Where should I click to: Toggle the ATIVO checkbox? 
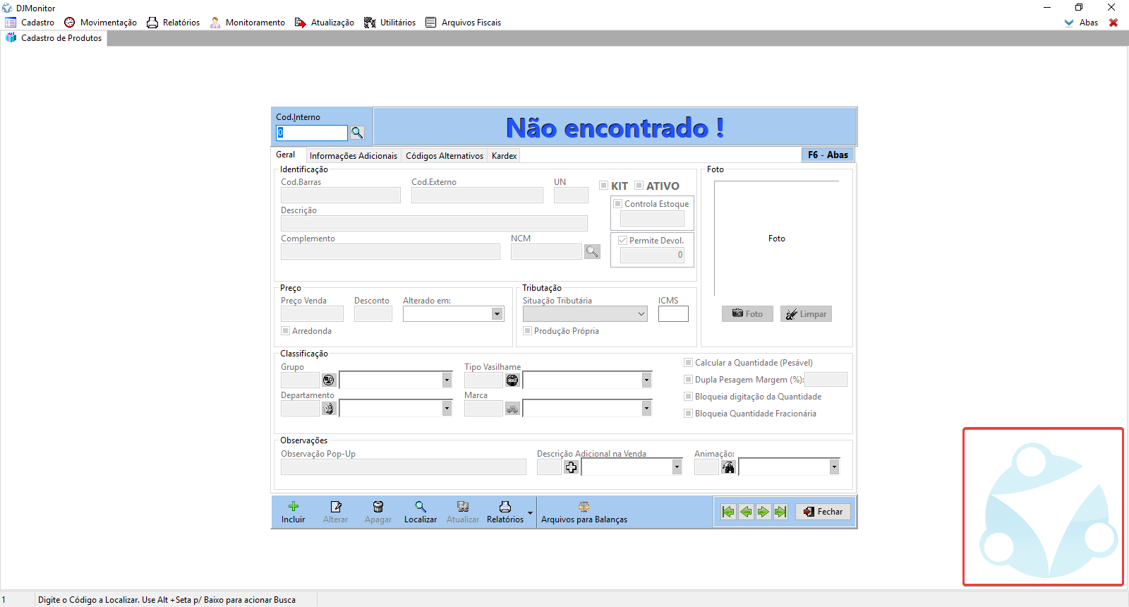[639, 186]
